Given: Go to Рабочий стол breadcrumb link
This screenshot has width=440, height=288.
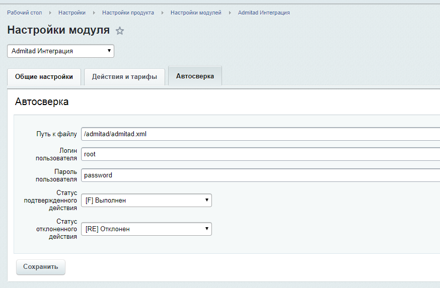Looking at the screenshot, I should tap(25, 13).
